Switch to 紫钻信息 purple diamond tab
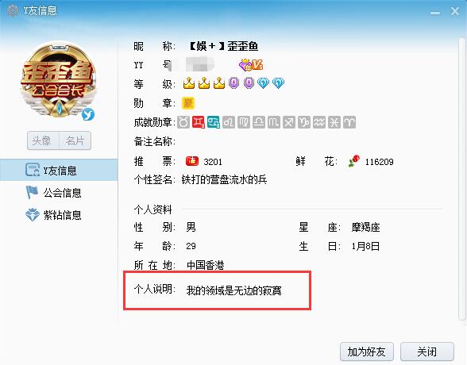Screen dimensions: 467x365 (x=59, y=215)
